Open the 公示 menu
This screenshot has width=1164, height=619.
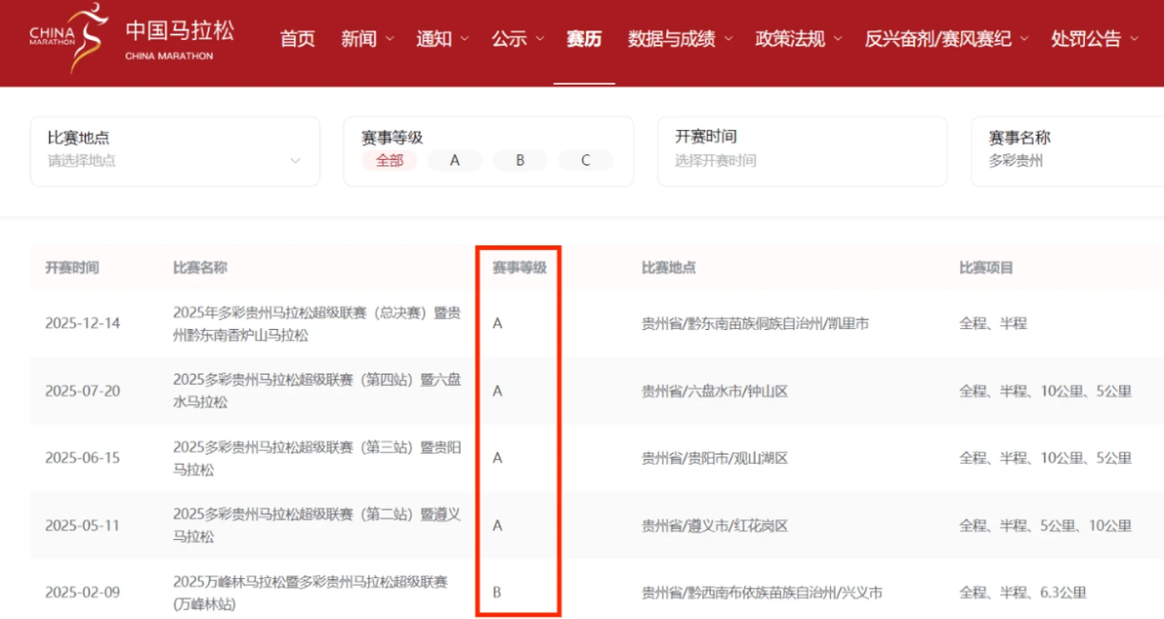[518, 39]
